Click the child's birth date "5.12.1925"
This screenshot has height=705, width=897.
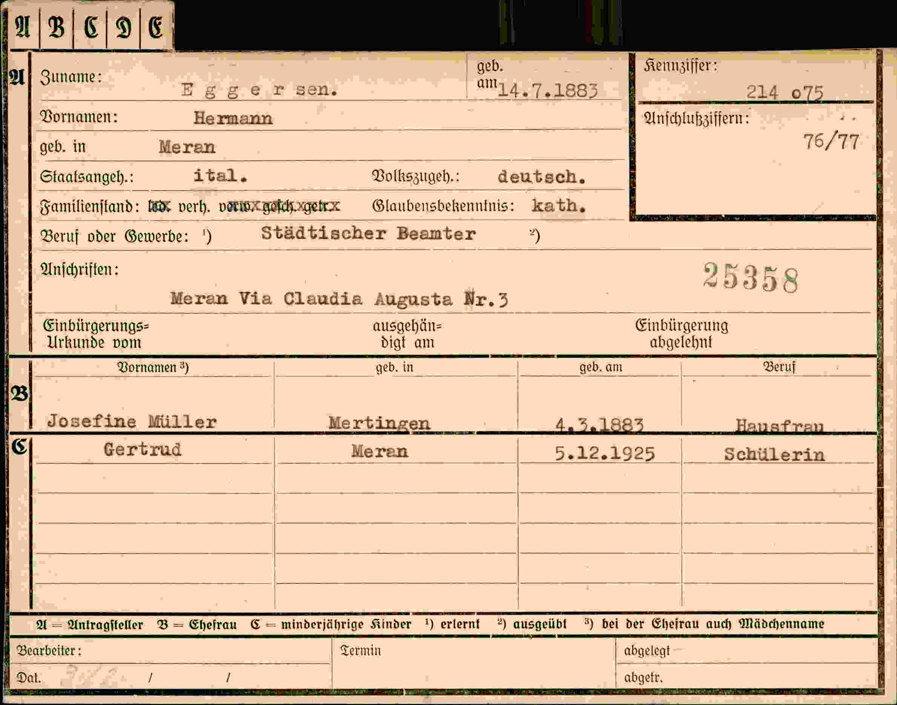pyautogui.click(x=604, y=454)
